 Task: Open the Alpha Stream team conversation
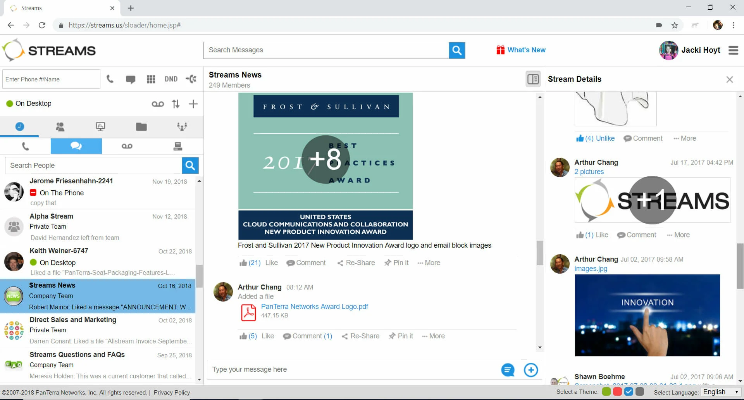pos(98,227)
